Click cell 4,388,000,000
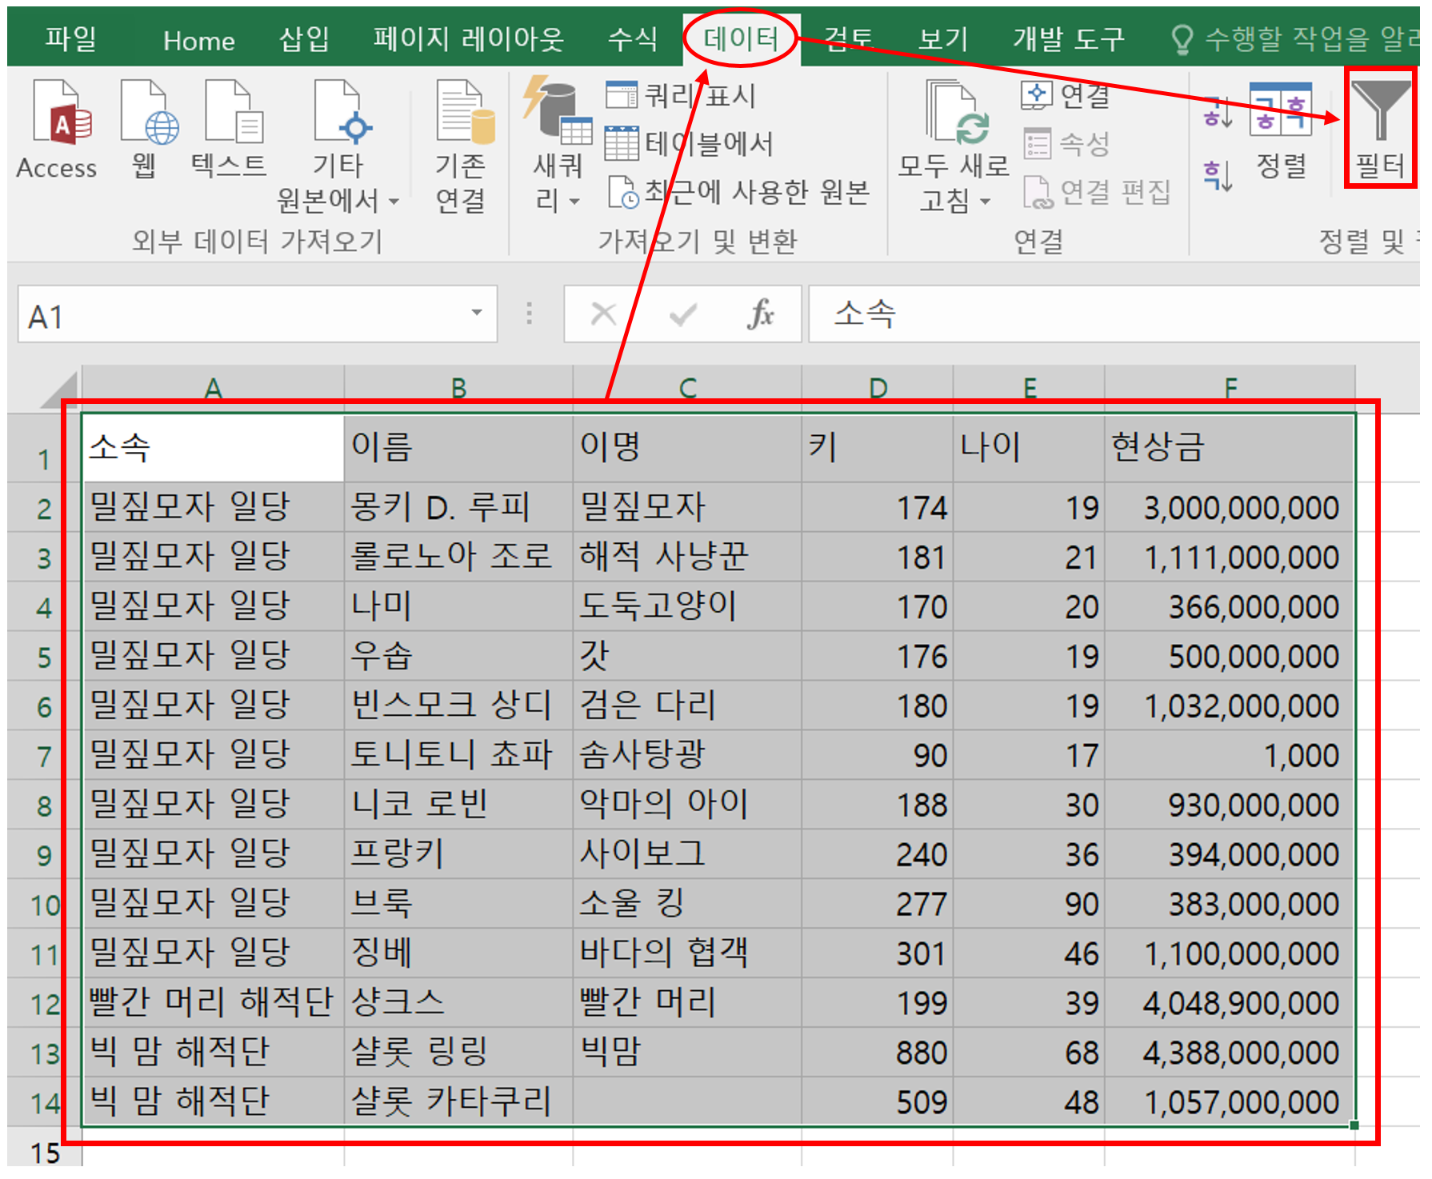 [x=1230, y=1053]
